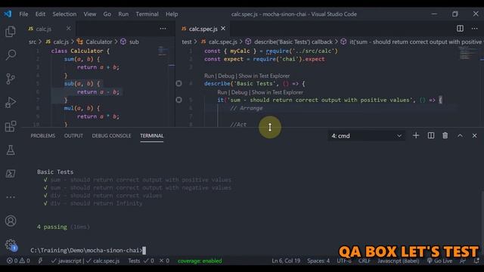Close the calc.spec.js tab
Viewport: 484px width, 272px height.
pyautogui.click(x=223, y=29)
